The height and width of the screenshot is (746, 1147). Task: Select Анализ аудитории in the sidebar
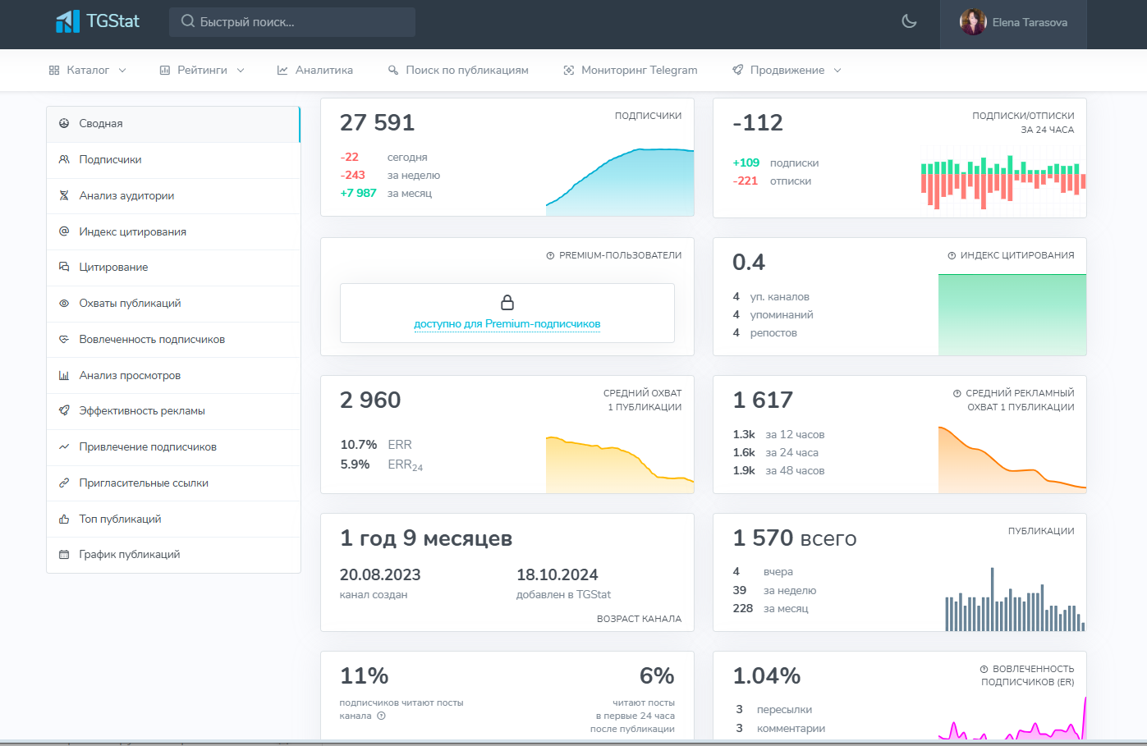tap(126, 196)
